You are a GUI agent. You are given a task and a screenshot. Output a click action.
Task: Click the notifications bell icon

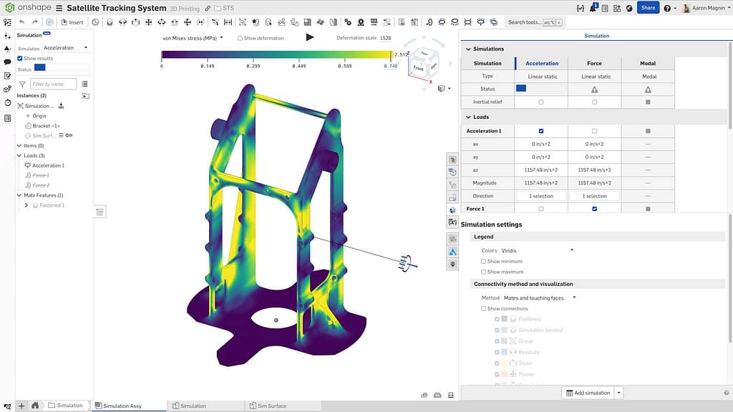pyautogui.click(x=593, y=6)
